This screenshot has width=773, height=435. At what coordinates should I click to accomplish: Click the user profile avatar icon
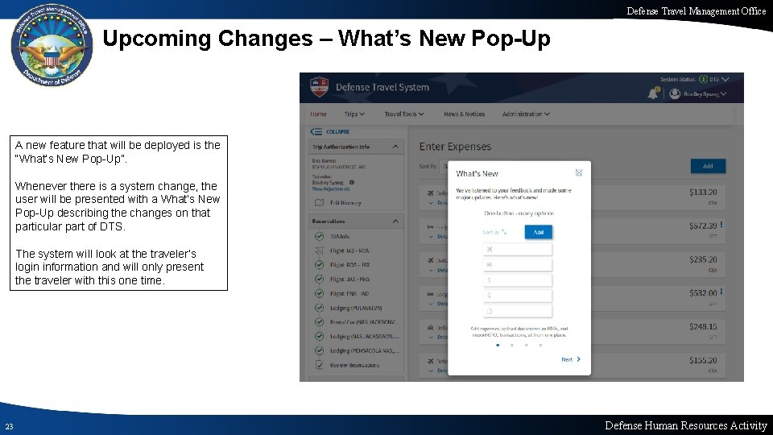(x=675, y=93)
